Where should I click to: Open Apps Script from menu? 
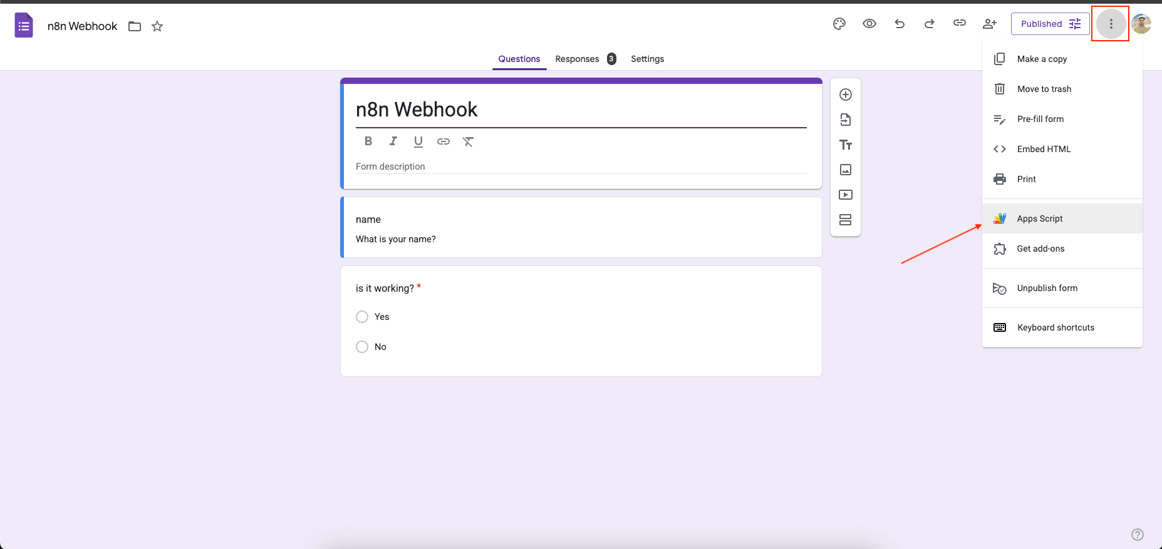(x=1062, y=218)
